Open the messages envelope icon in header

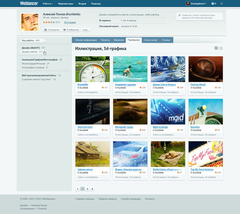pos(213,3)
